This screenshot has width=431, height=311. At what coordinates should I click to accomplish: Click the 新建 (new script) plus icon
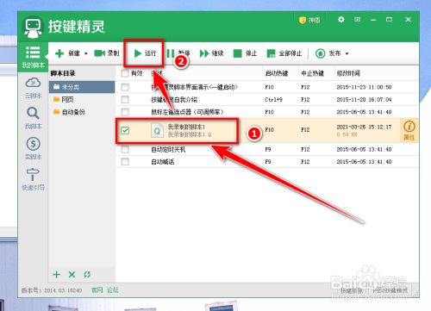(59, 53)
